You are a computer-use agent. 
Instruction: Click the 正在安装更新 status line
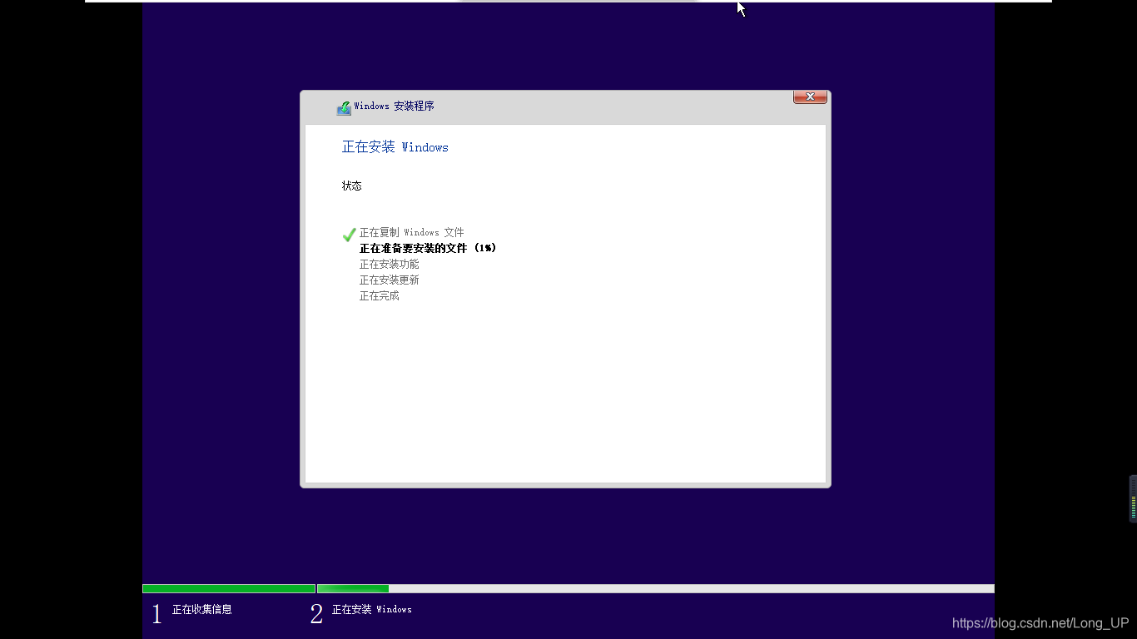click(x=390, y=280)
